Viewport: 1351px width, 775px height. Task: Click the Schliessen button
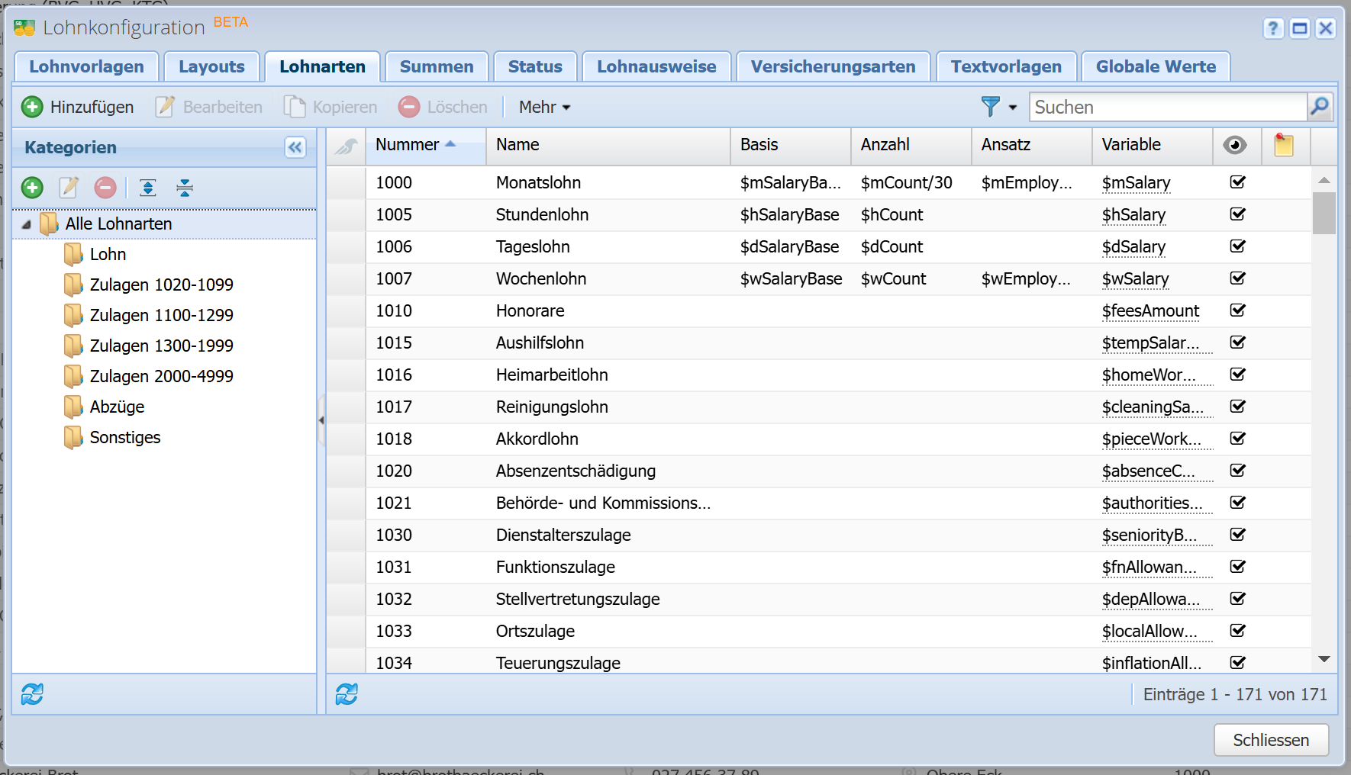1270,740
